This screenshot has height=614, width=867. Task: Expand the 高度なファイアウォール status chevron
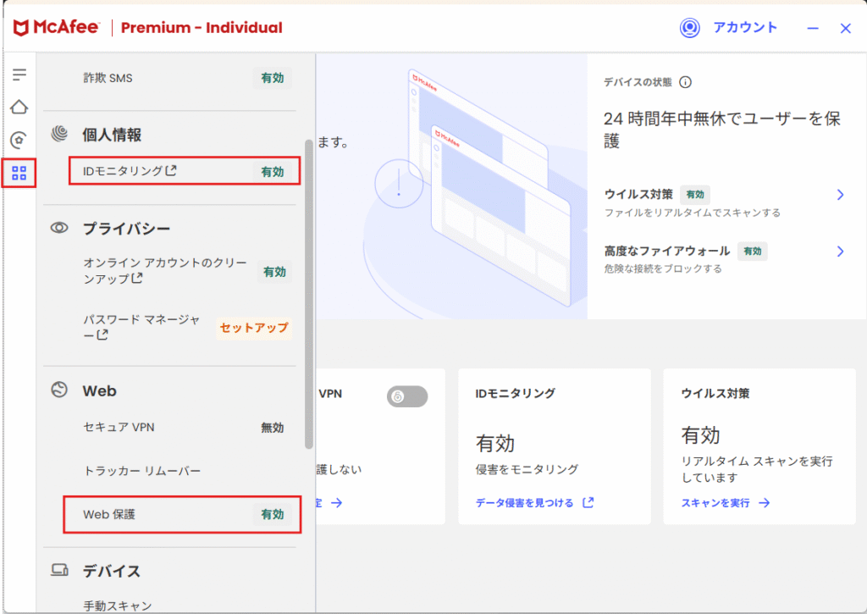pyautogui.click(x=841, y=252)
